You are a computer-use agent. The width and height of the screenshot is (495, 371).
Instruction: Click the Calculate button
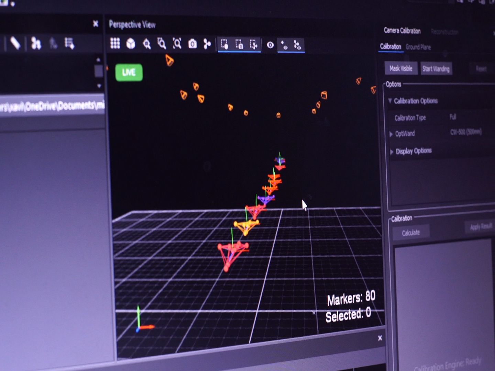[411, 233]
